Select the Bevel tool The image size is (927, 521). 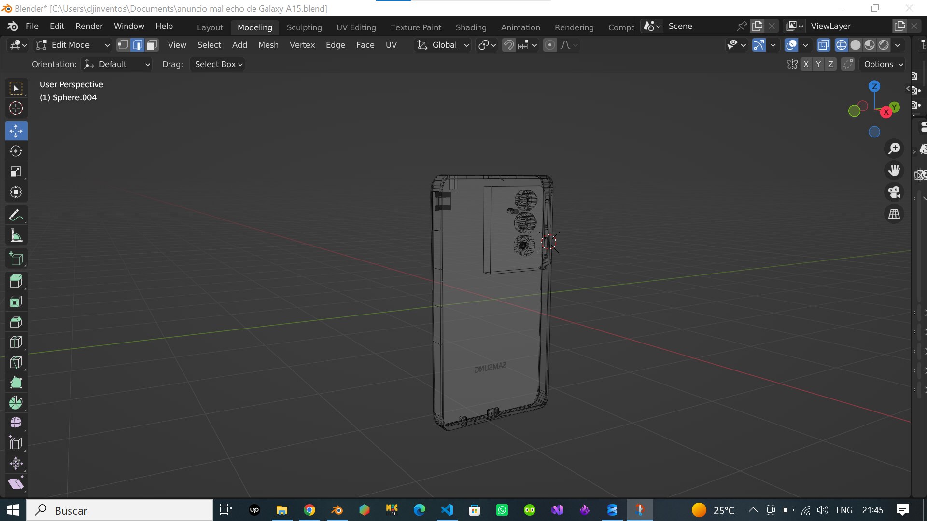coord(16,322)
